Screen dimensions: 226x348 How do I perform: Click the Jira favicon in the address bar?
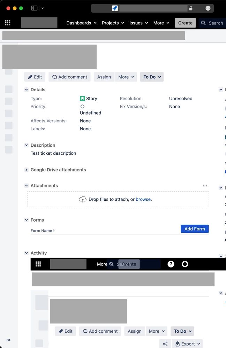pyautogui.click(x=115, y=8)
